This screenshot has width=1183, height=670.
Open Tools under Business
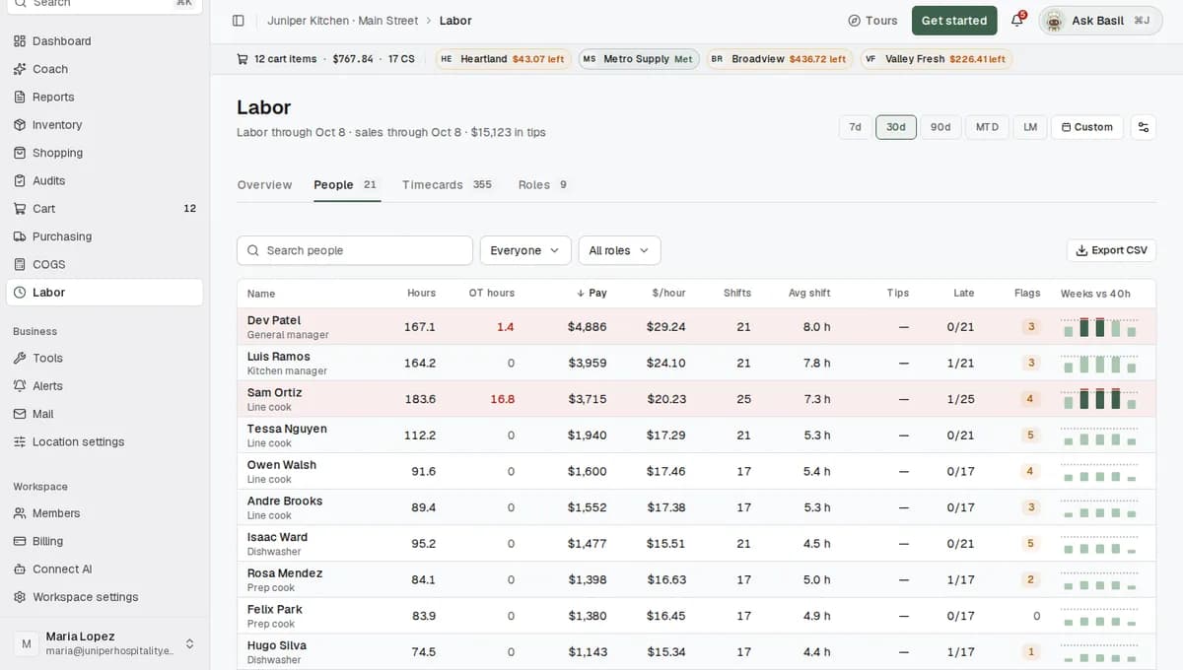[104, 359]
